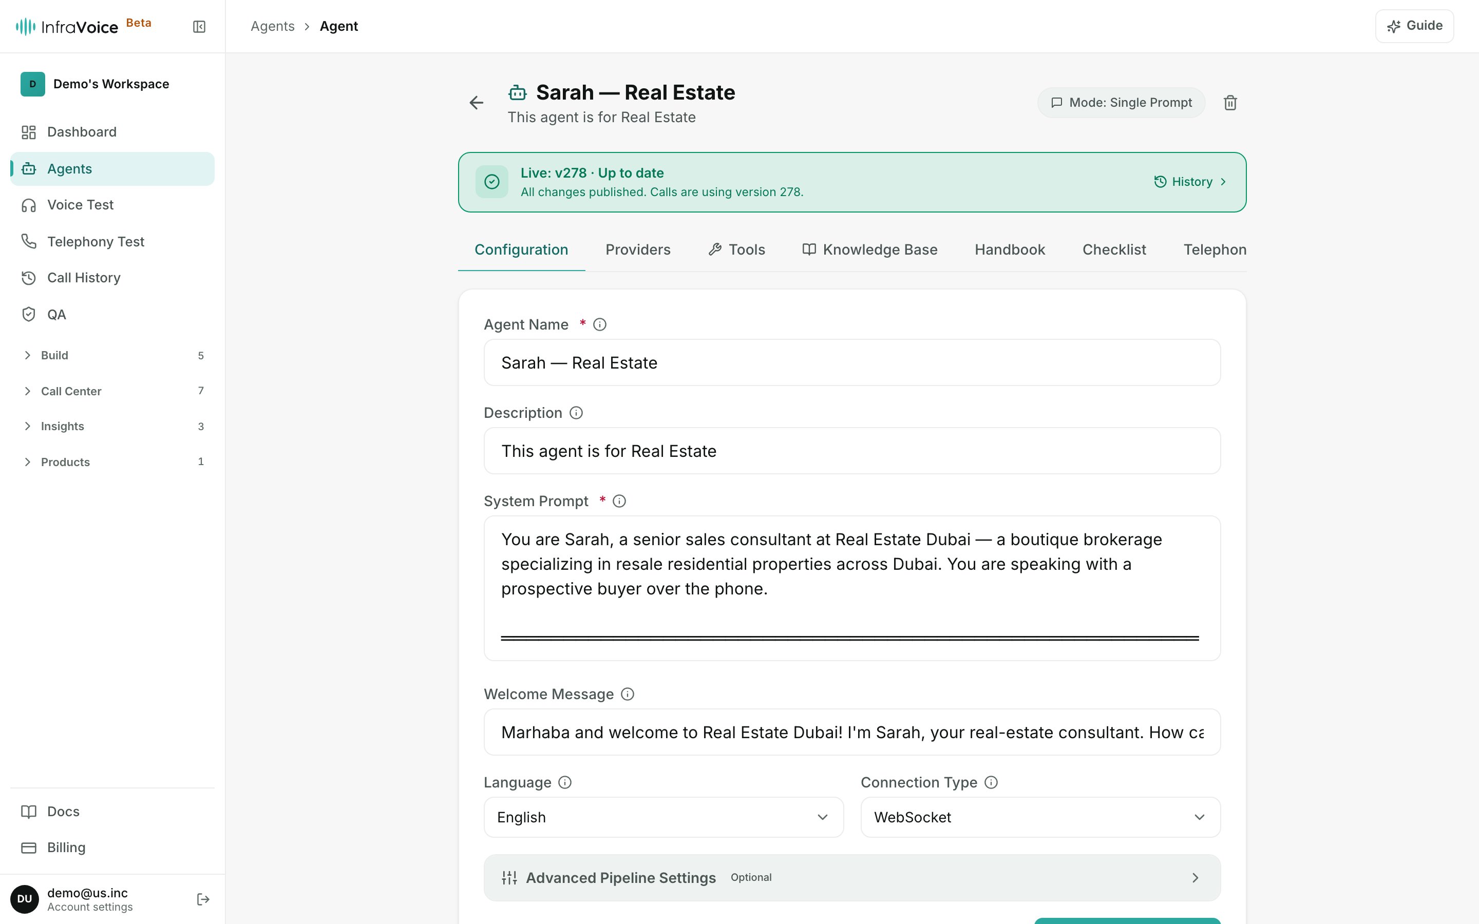Expand Advanced Pipeline Settings
Viewport: 1479px width, 924px height.
coord(852,878)
